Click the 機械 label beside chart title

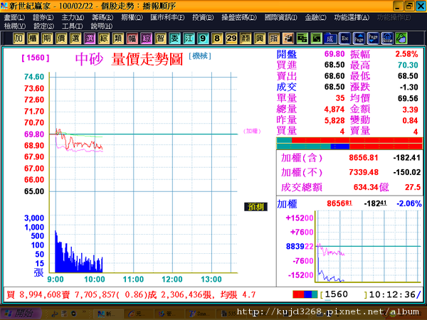click(x=200, y=55)
